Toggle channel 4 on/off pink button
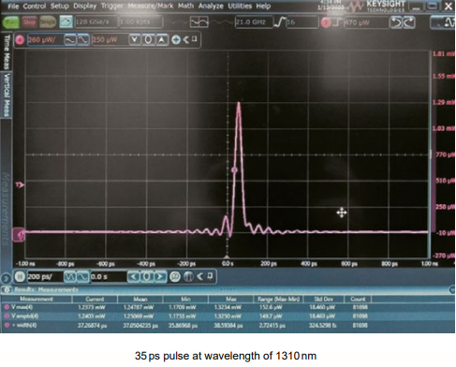The width and height of the screenshot is (456, 367). 20,40
